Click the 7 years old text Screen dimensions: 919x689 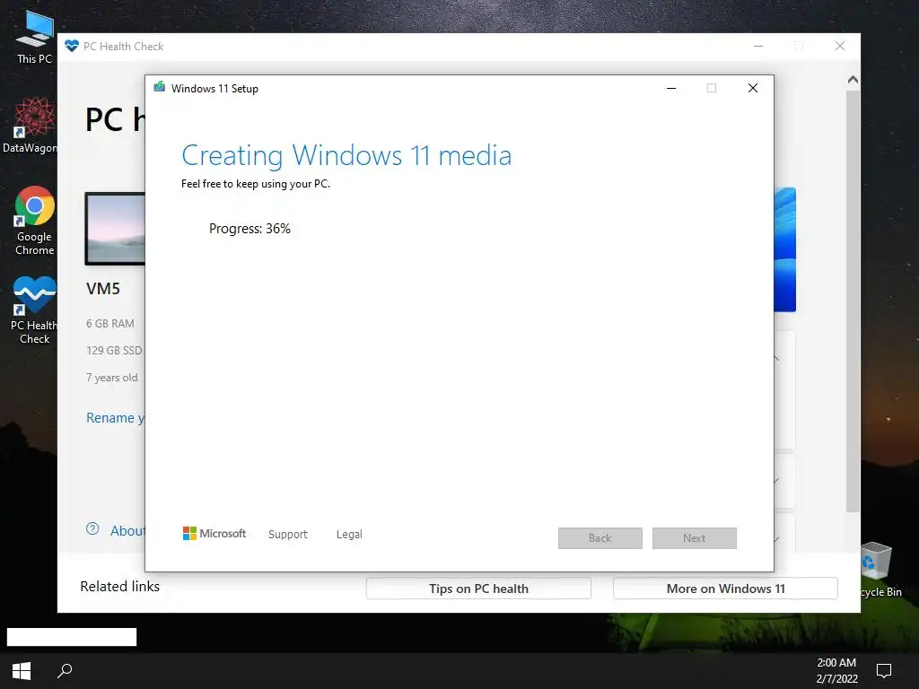tap(112, 378)
